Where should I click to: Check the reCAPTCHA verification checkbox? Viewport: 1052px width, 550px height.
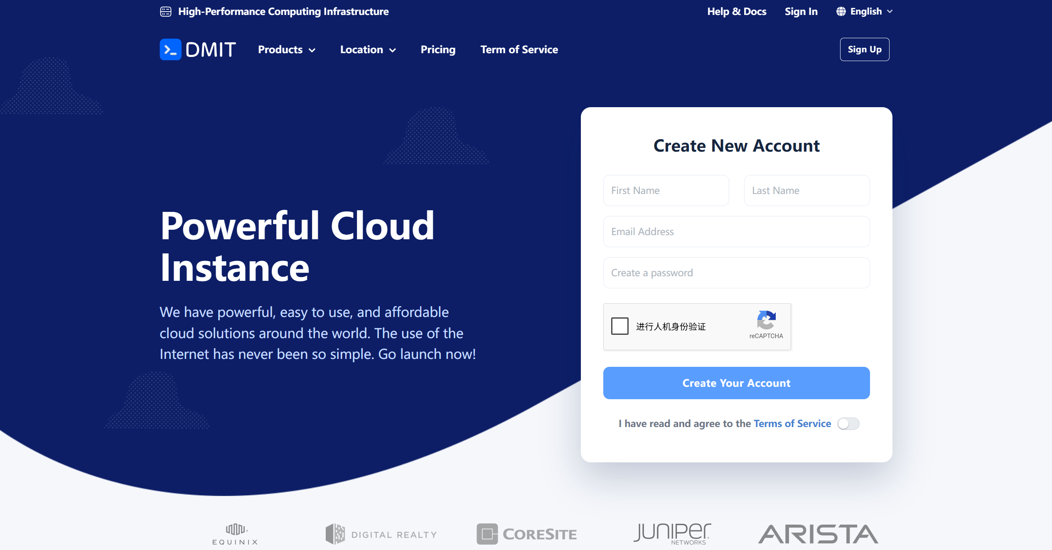(x=619, y=326)
